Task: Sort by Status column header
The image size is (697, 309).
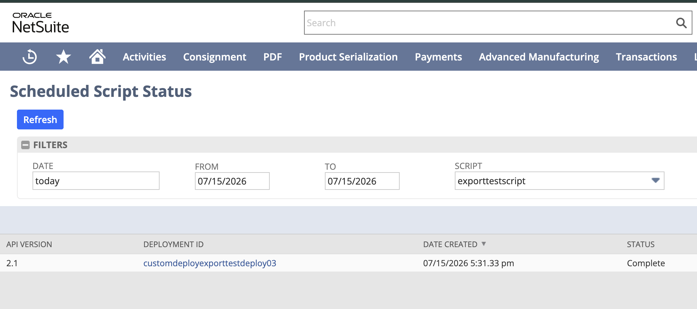Action: [641, 244]
